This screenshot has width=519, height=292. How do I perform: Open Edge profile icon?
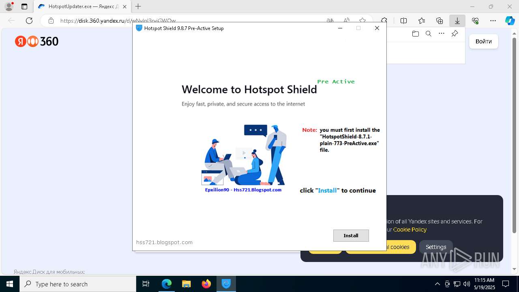9,6
